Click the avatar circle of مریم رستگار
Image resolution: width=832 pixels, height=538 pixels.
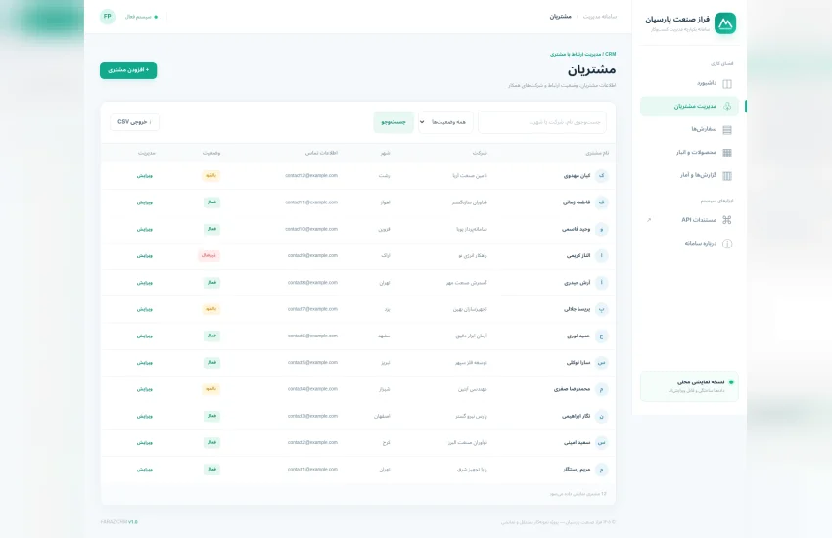pos(601,470)
